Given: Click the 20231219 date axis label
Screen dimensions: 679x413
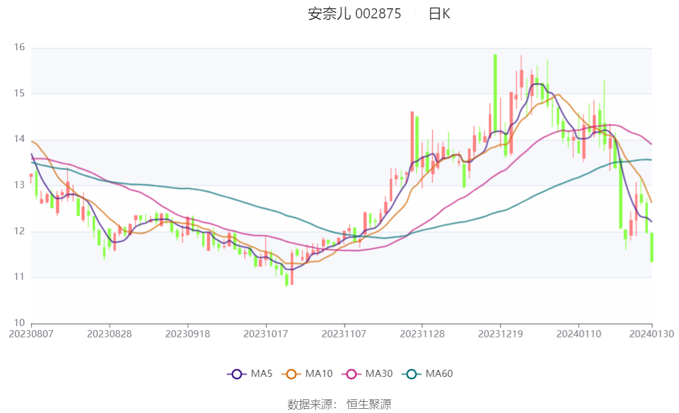Looking at the screenshot, I should coord(500,334).
